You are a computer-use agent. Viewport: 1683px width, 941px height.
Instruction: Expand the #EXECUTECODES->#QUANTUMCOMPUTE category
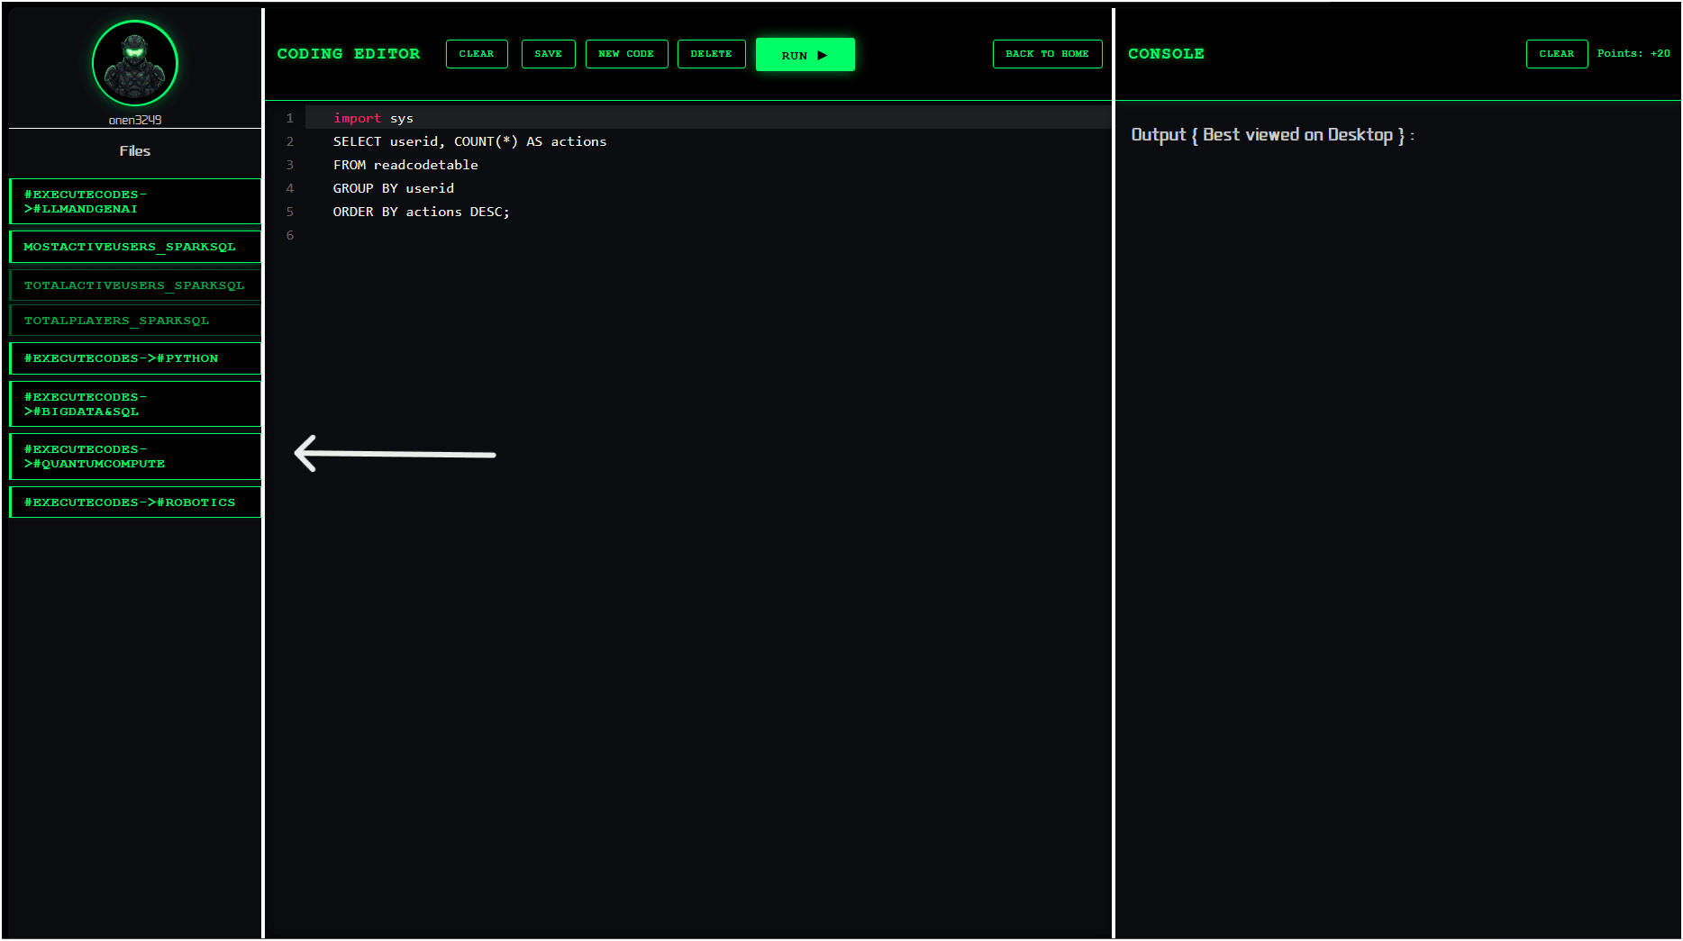pos(135,457)
